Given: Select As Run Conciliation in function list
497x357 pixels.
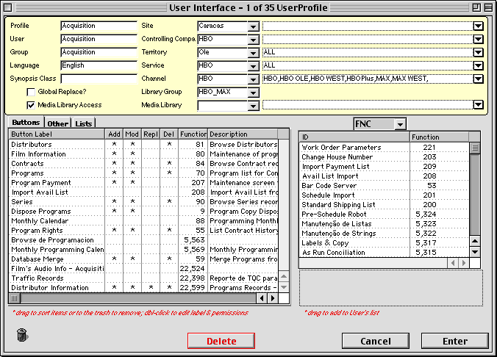Looking at the screenshot, I should tap(385, 253).
